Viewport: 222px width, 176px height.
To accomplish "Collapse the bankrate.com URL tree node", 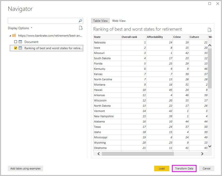I will [x=10, y=36].
